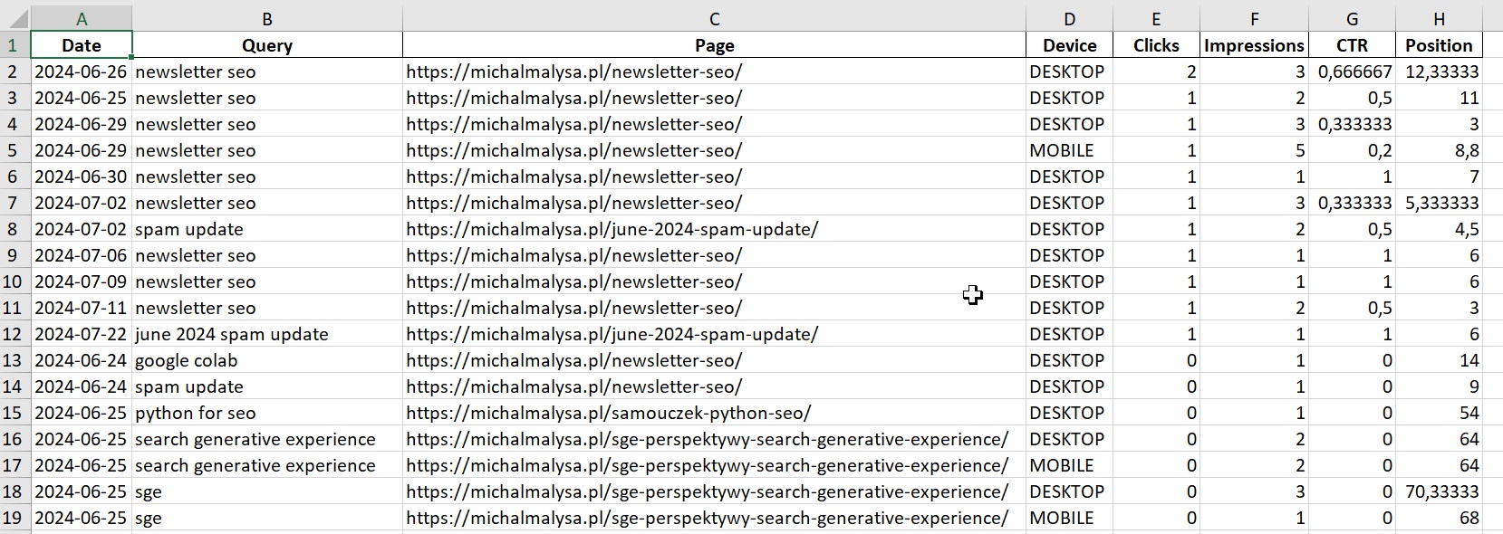This screenshot has width=1503, height=534.
Task: Select column C header
Action: coord(714,18)
